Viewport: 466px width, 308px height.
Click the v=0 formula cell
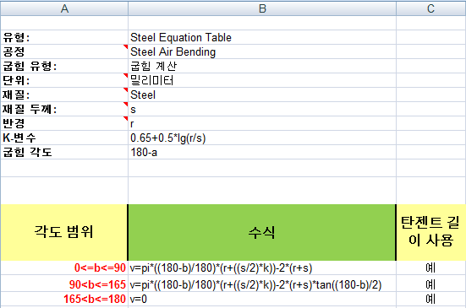tap(262, 299)
